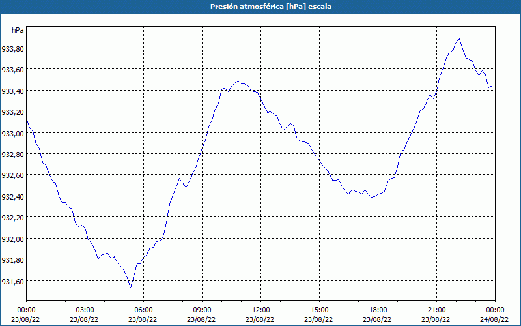Select the 932,00 y-axis value
Viewport: 521px width, 326px height.
[12, 239]
